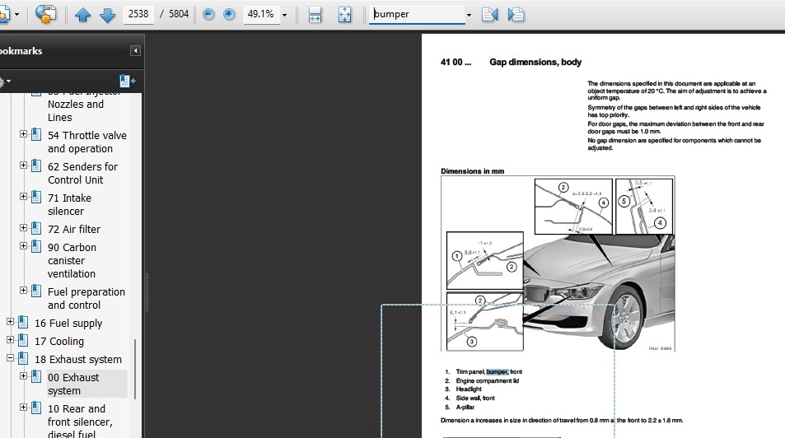The image size is (785, 438).
Task: Open the convert/create PDF tool icon
Action: pos(46,14)
